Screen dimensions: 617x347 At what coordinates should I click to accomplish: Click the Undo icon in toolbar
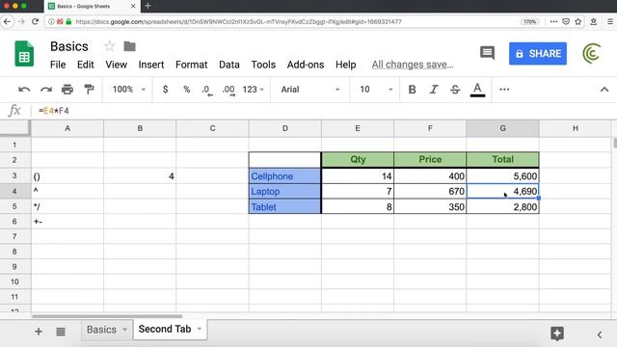tap(24, 90)
